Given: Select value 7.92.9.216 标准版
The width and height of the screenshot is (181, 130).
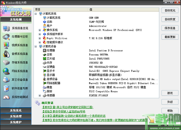Looking at the screenshot, I should pyautogui.click(x=100, y=38).
